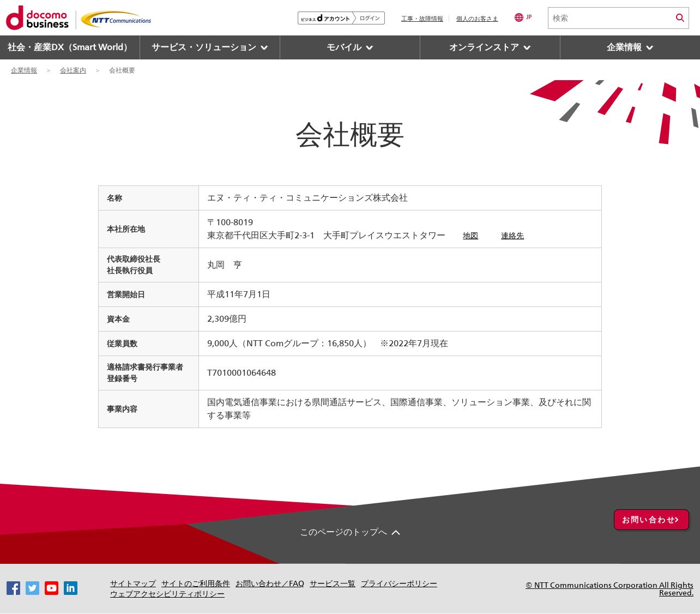Image resolution: width=700 pixels, height=614 pixels.
Task: Open the 工事・故障情報 link
Action: point(422,19)
